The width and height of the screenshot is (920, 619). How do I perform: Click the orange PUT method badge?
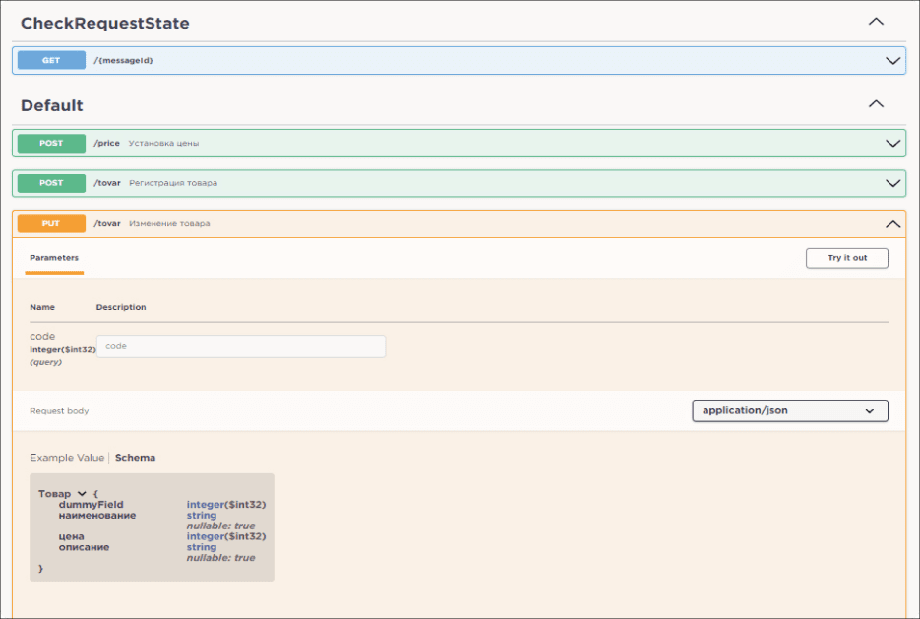tap(51, 223)
